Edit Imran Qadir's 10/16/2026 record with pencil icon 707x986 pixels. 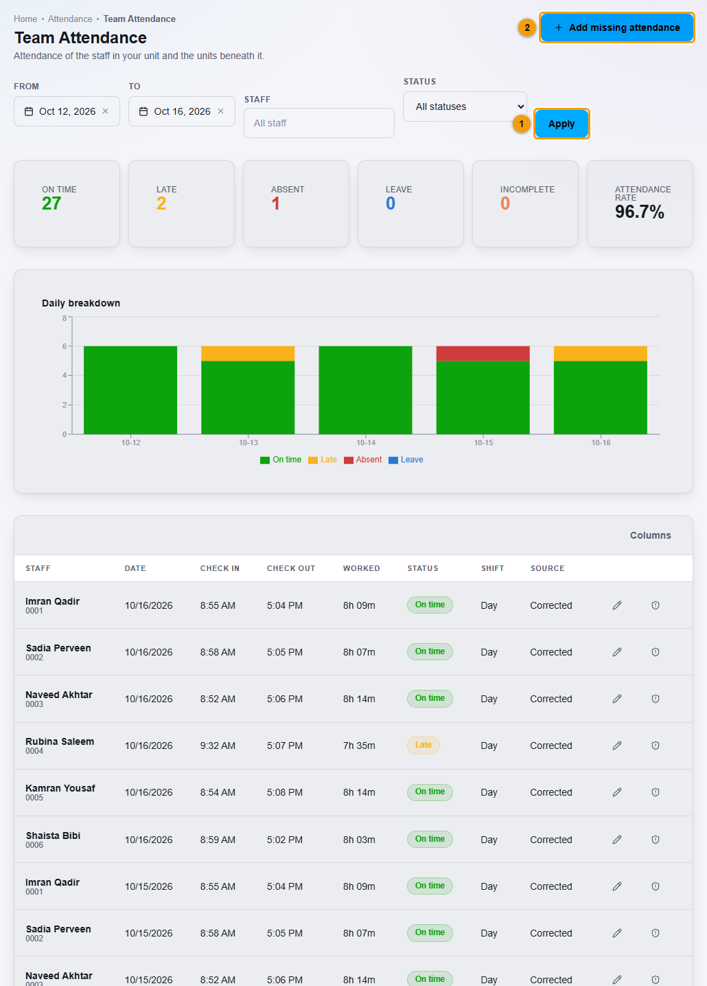click(x=617, y=605)
